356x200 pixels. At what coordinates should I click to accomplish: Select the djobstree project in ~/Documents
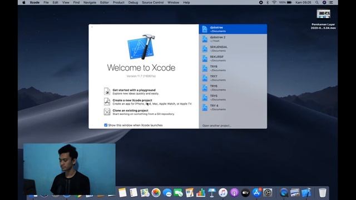pyautogui.click(x=233, y=29)
